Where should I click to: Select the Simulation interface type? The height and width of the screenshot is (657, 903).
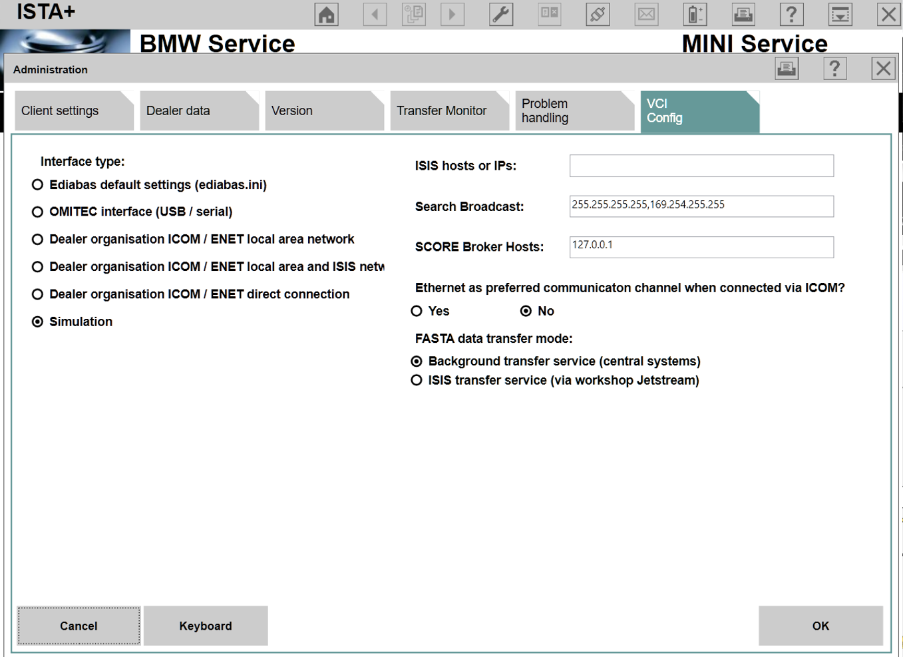coord(73,322)
